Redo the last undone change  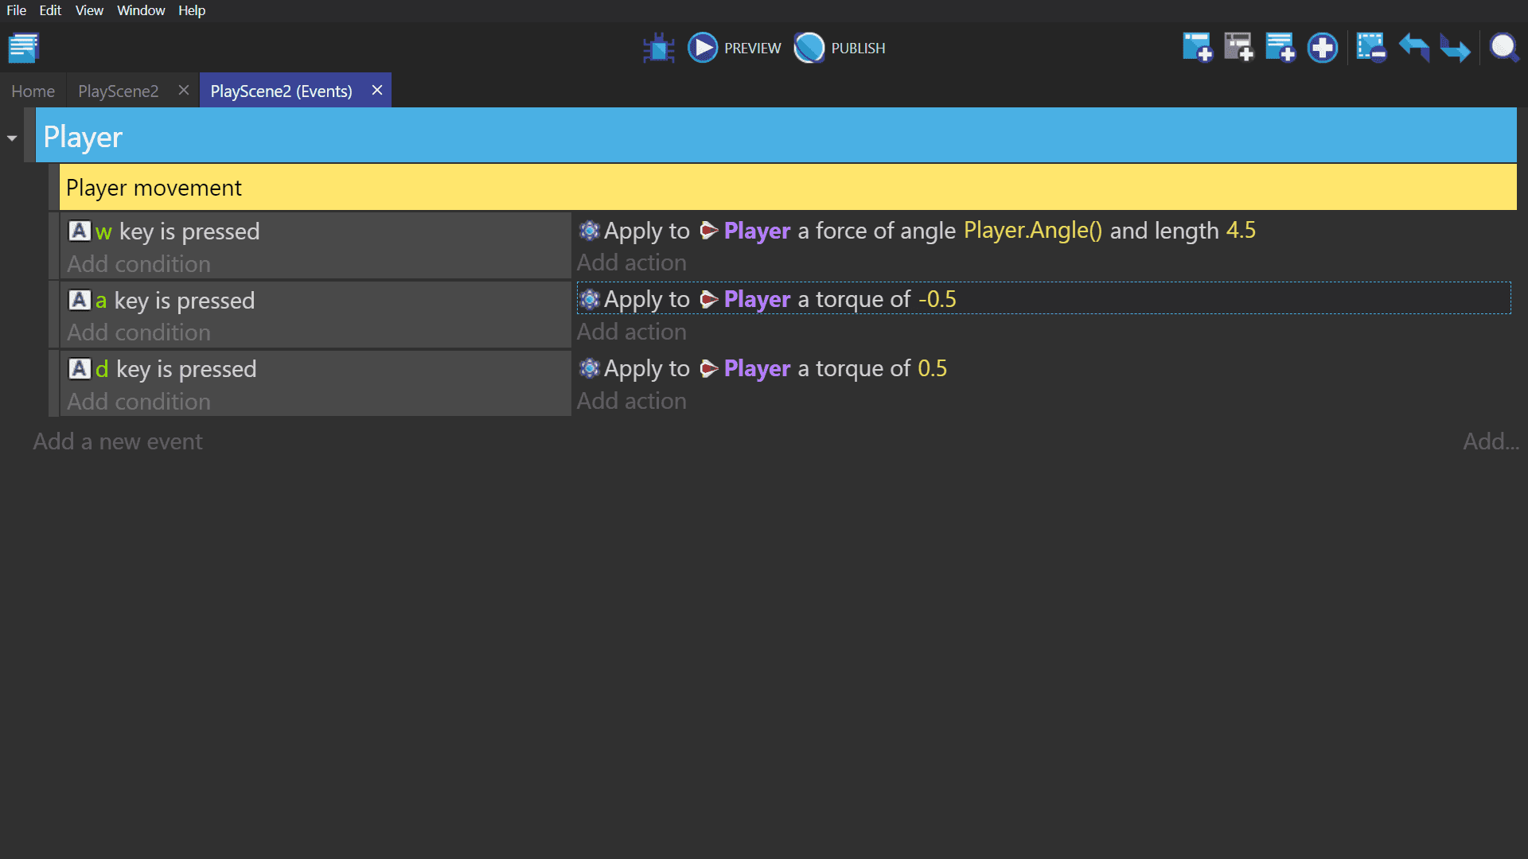(1455, 48)
